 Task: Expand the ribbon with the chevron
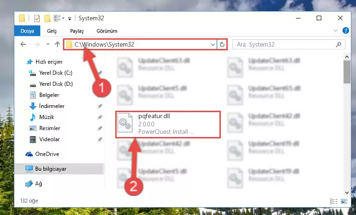(335, 30)
